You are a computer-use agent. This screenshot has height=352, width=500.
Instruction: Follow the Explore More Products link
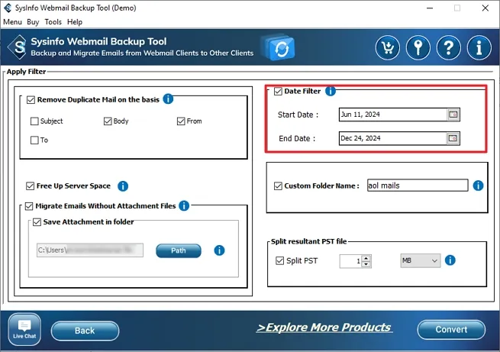tap(324, 328)
